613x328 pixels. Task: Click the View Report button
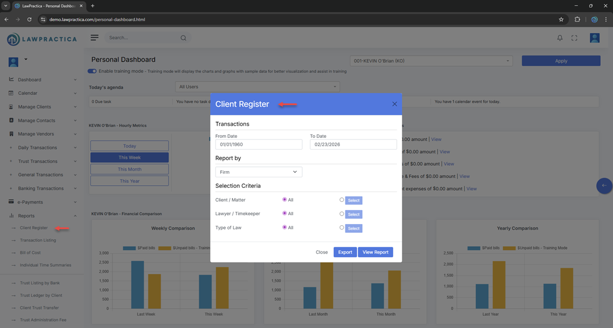[375, 252]
